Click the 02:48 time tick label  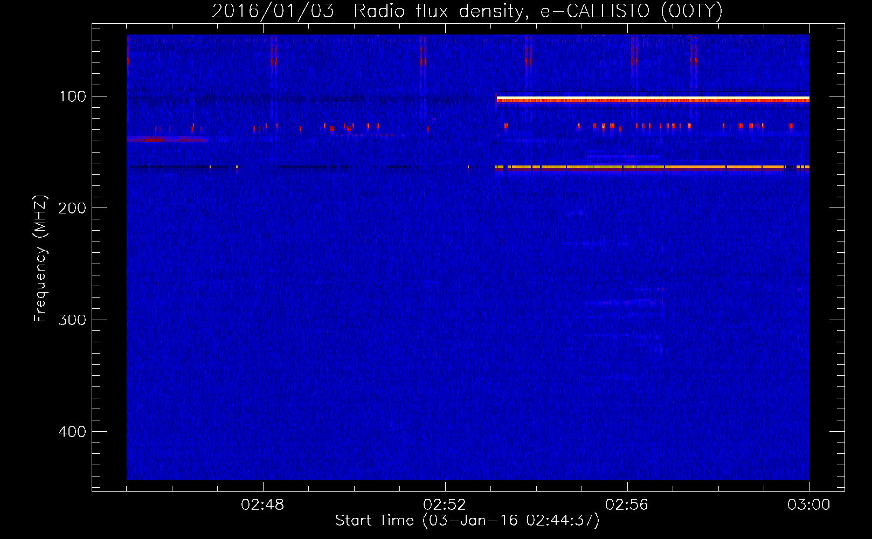262,505
